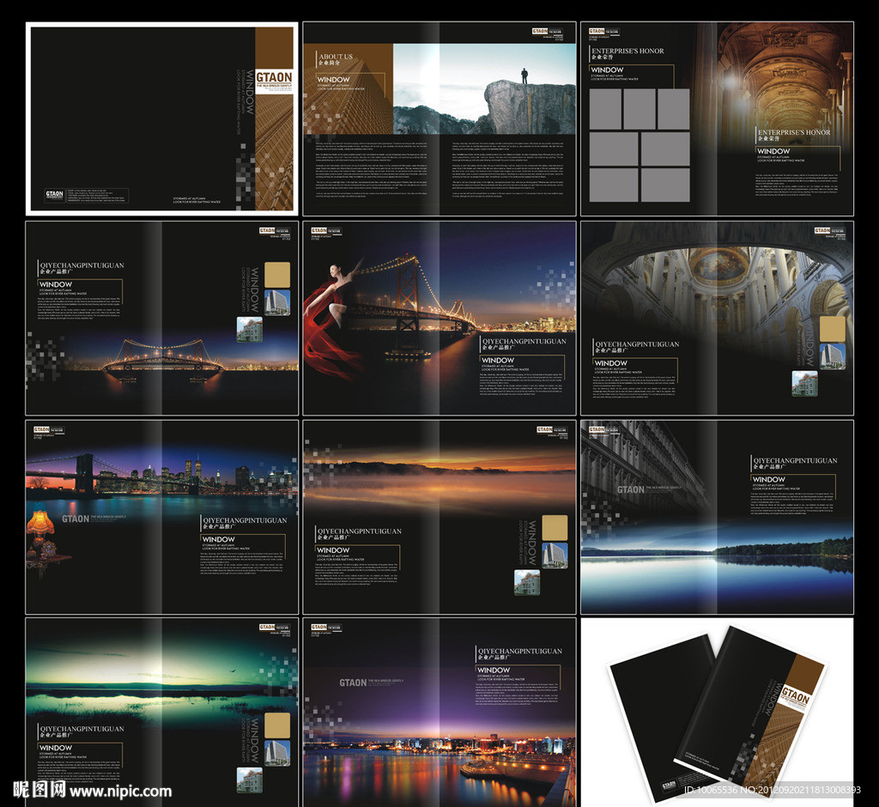
Task: Click the GTAON text beside the table lamp
Action: tap(76, 519)
